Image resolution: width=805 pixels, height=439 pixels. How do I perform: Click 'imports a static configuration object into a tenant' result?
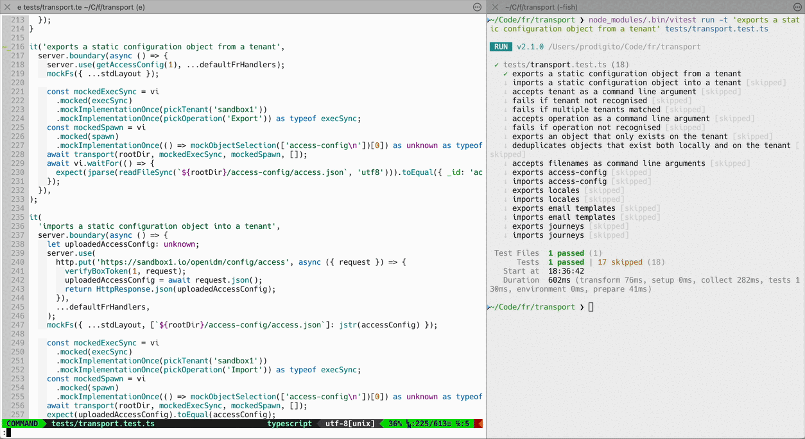pos(627,83)
